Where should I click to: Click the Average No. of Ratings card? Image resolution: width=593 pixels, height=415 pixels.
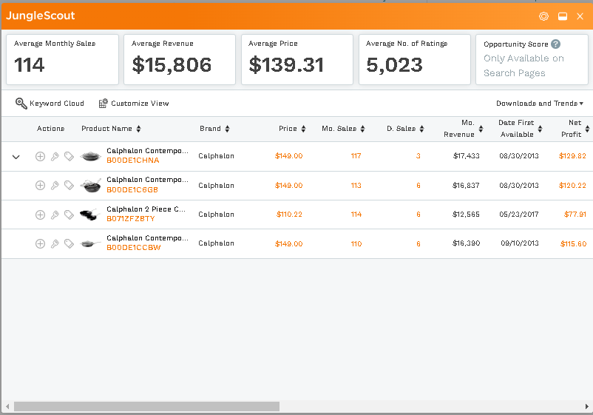[x=415, y=60]
